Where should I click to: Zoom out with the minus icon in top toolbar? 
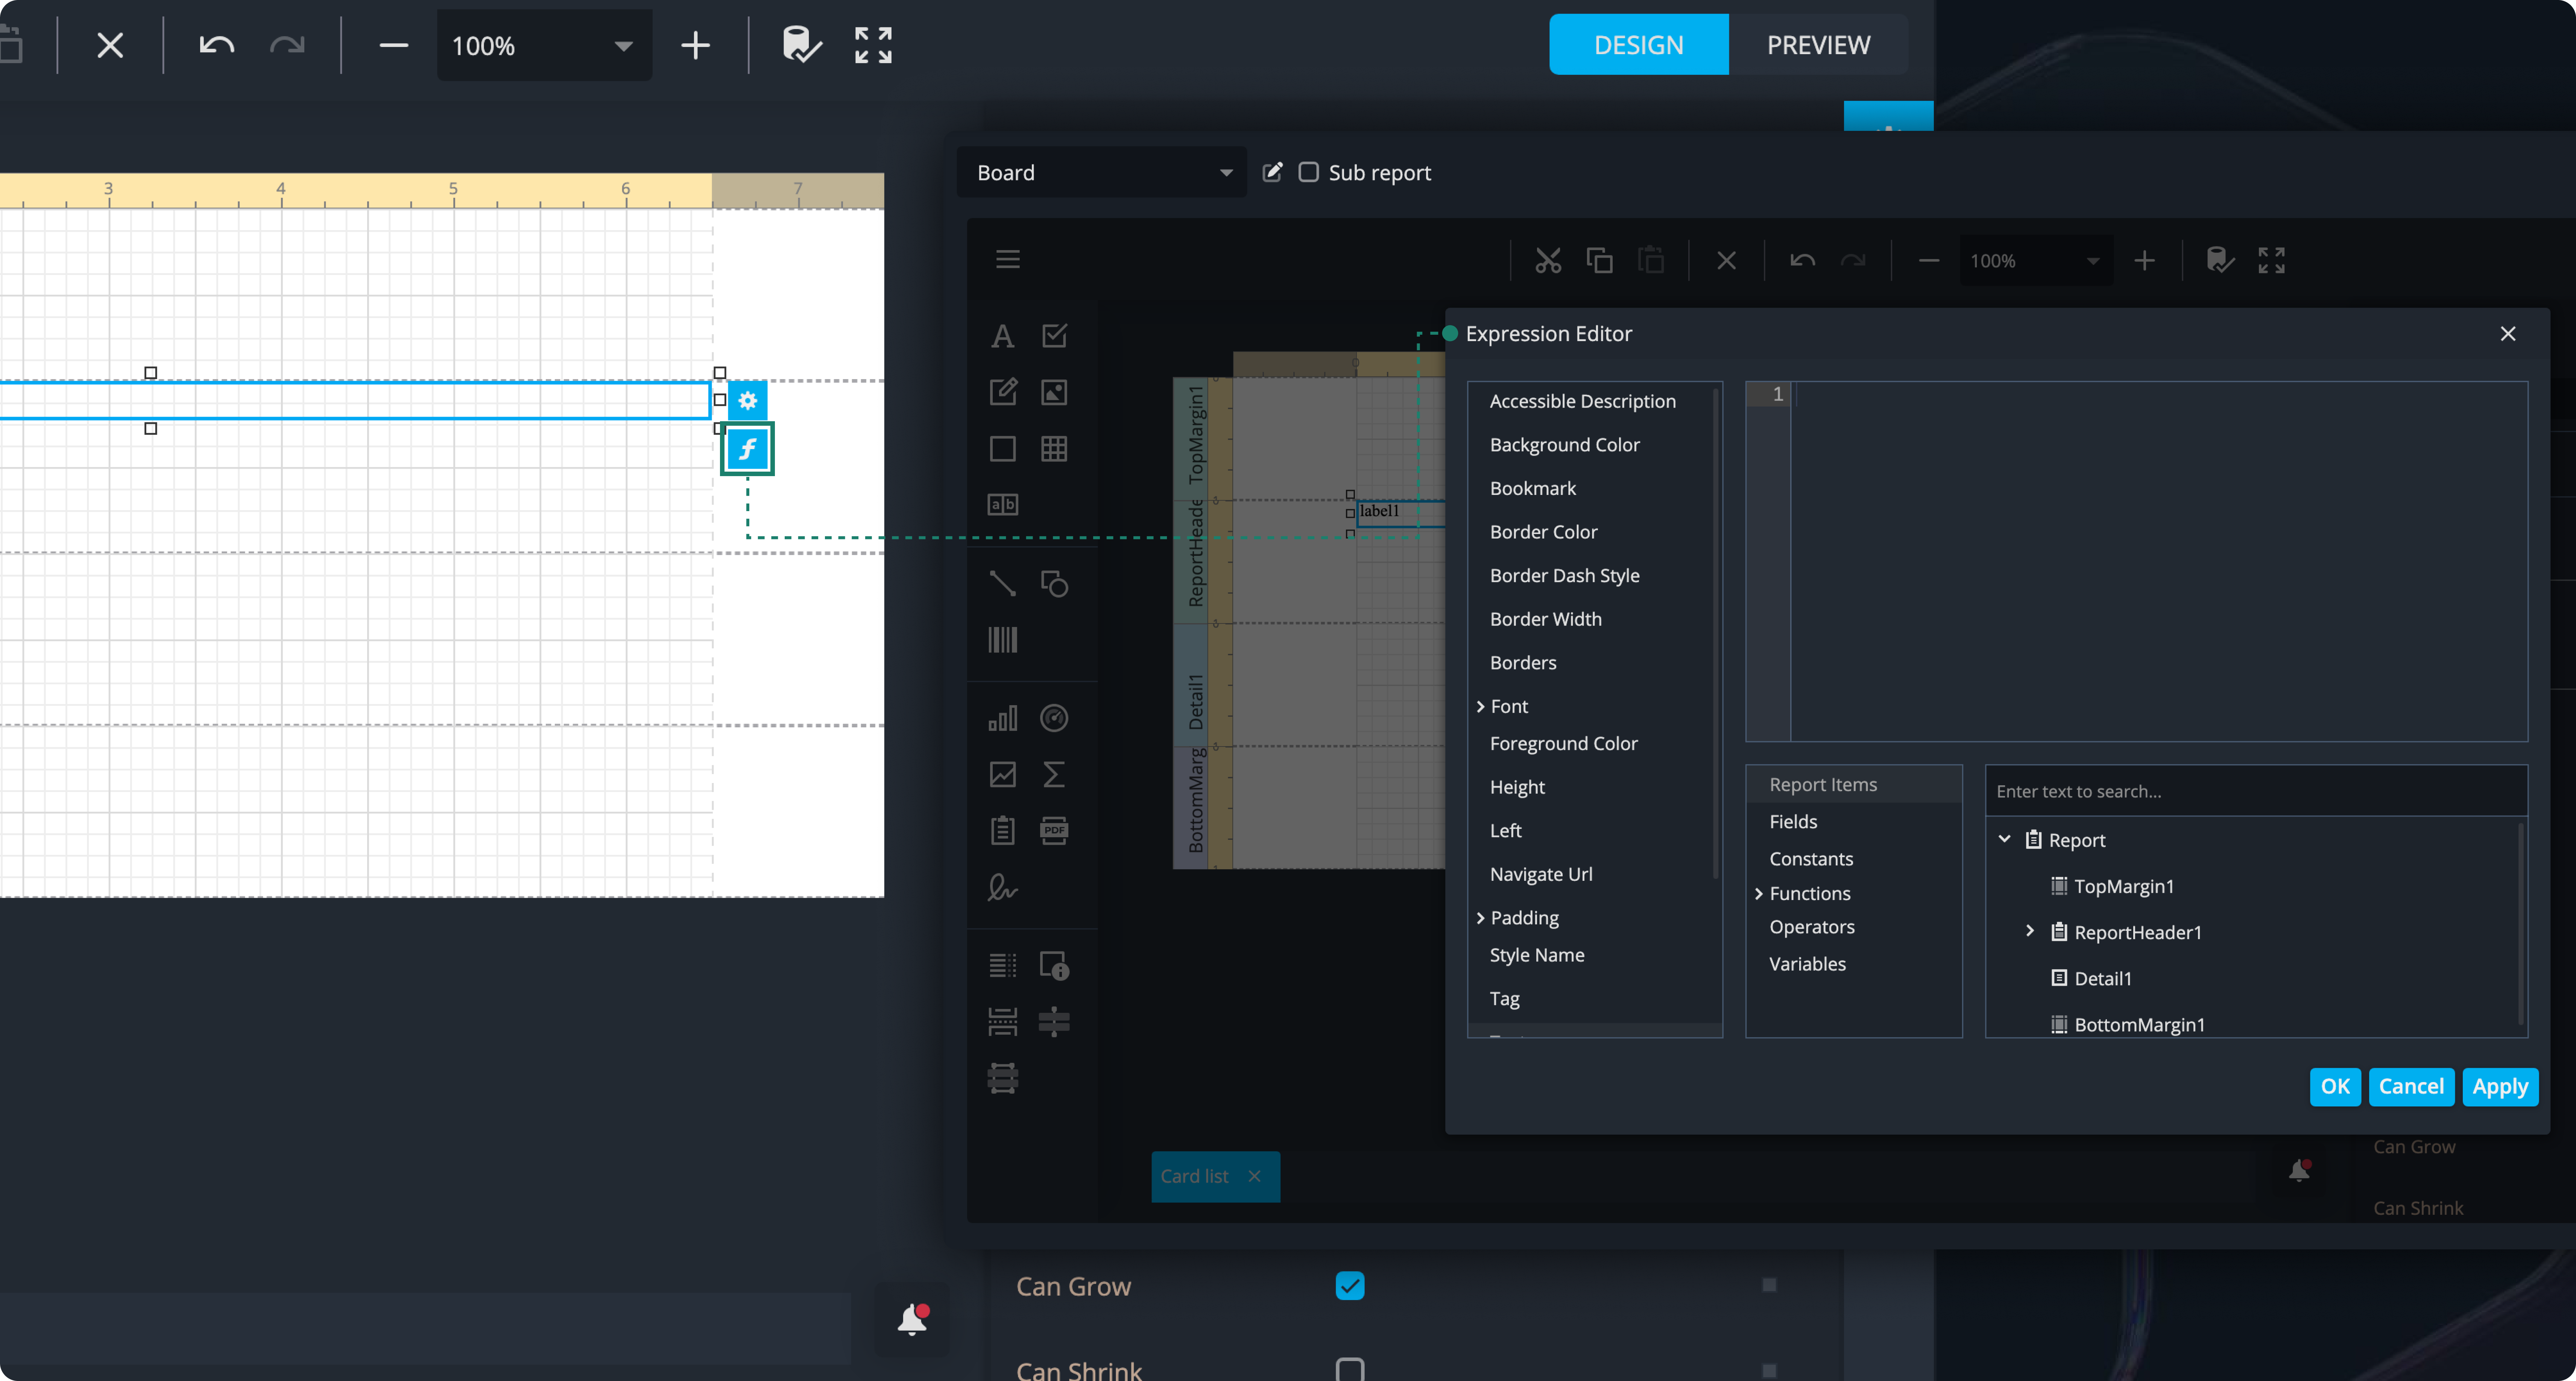(x=394, y=45)
